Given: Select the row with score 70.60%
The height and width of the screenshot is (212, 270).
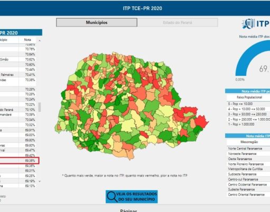Looking at the screenshot, I should [x=18, y=65].
